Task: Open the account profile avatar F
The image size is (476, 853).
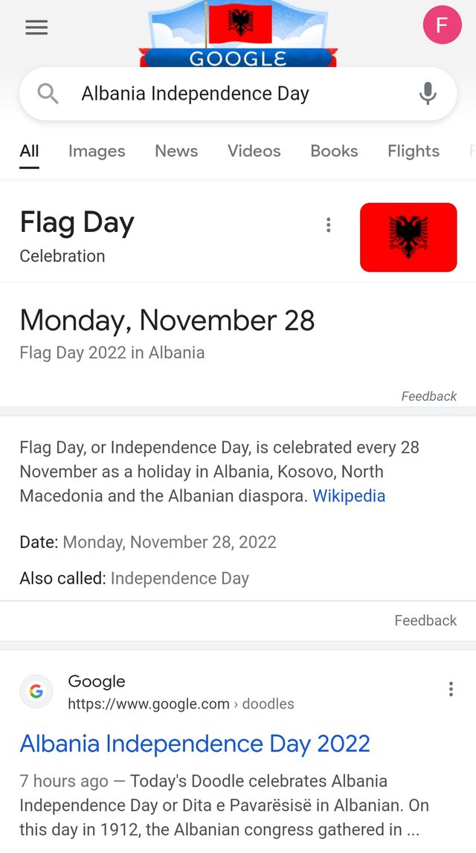Action: coord(443,25)
